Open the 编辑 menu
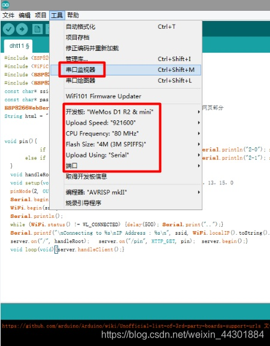The height and width of the screenshot is (346, 270). (25, 15)
